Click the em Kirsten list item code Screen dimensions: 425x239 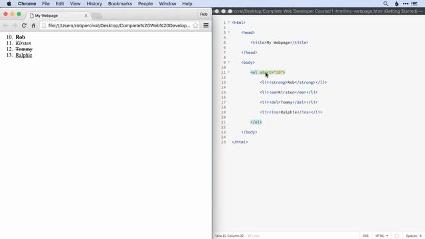[x=289, y=92]
